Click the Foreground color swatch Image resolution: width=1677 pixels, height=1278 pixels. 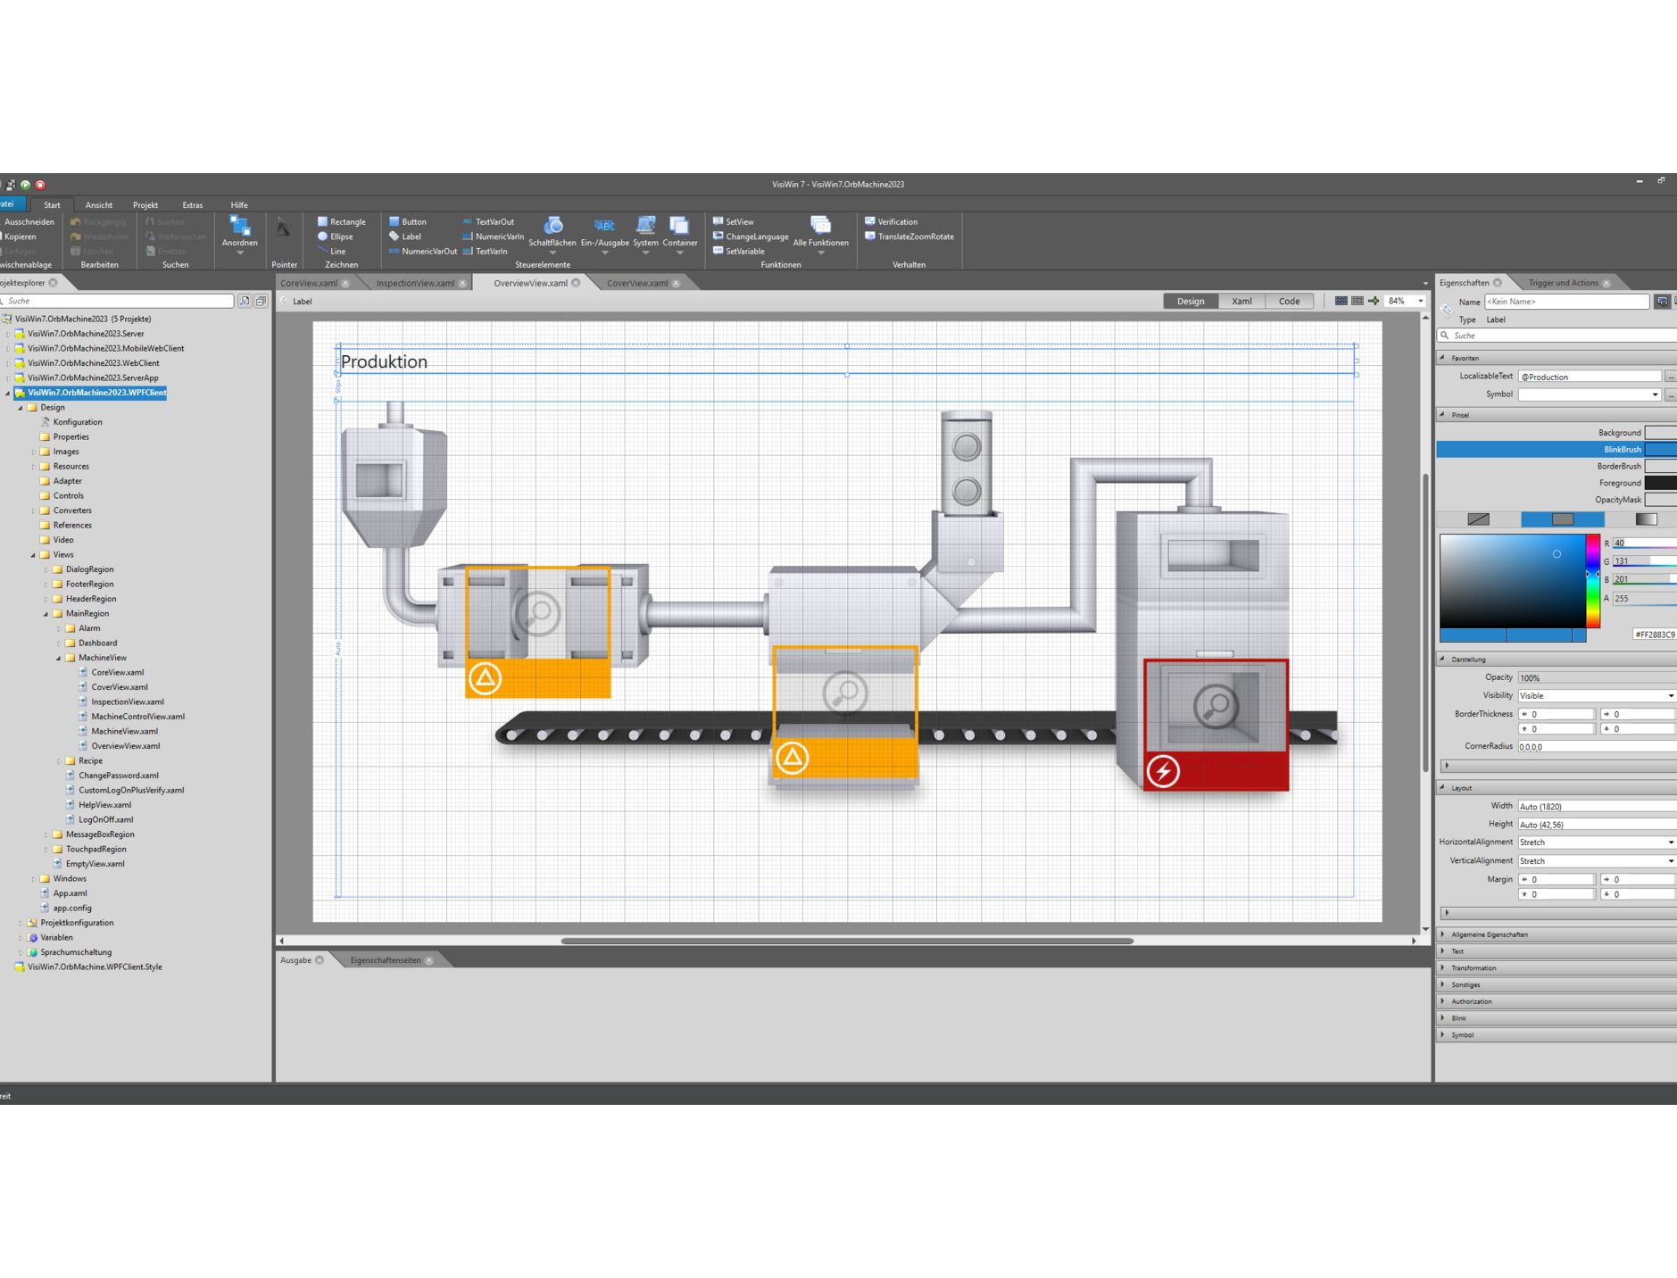(1660, 483)
